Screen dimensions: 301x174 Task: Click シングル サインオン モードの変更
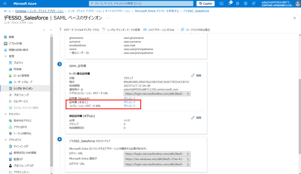tap(121, 30)
